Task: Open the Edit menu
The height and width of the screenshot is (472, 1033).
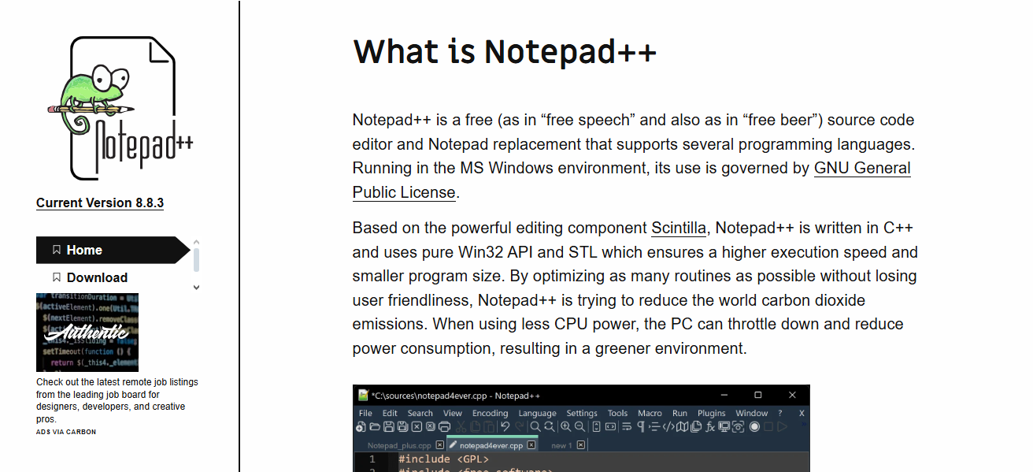Action: pos(390,413)
